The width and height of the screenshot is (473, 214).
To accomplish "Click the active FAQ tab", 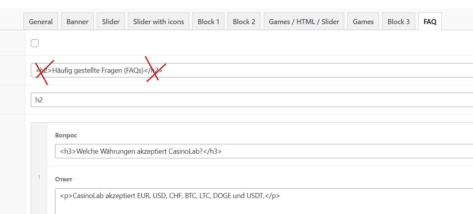I will click(430, 21).
